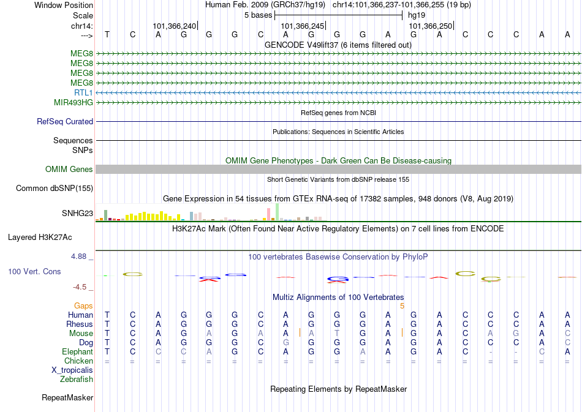The height and width of the screenshot is (412, 582).
Task: Click the blue RTL1 reverse-strand arrow track
Action: pyautogui.click(x=338, y=92)
